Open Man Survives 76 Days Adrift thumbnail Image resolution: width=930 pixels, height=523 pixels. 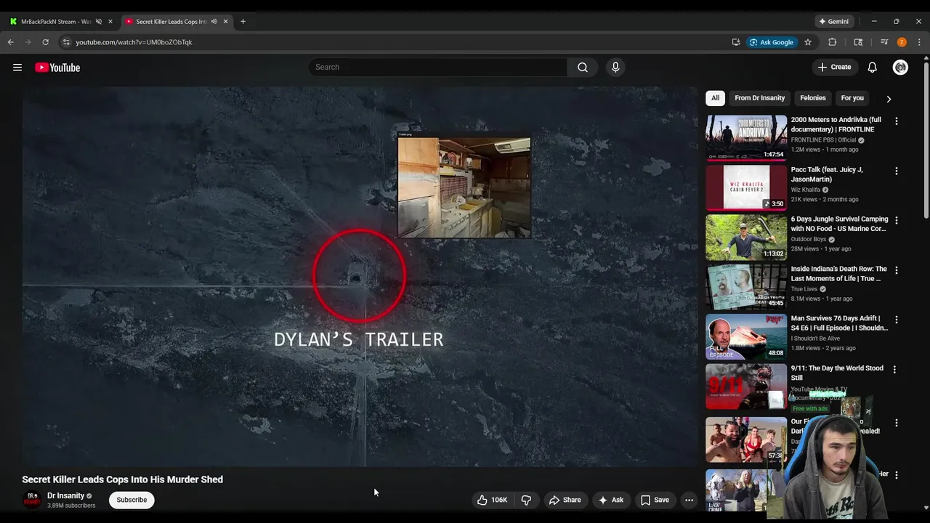click(x=746, y=336)
